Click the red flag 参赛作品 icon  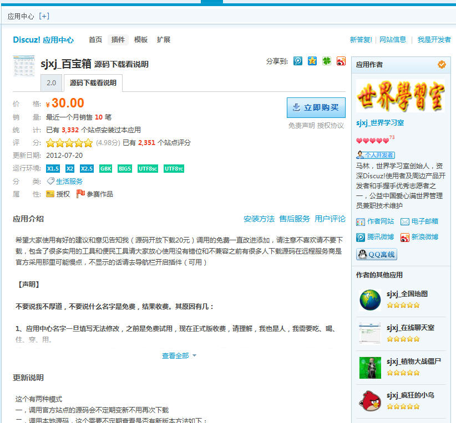pyautogui.click(x=80, y=194)
